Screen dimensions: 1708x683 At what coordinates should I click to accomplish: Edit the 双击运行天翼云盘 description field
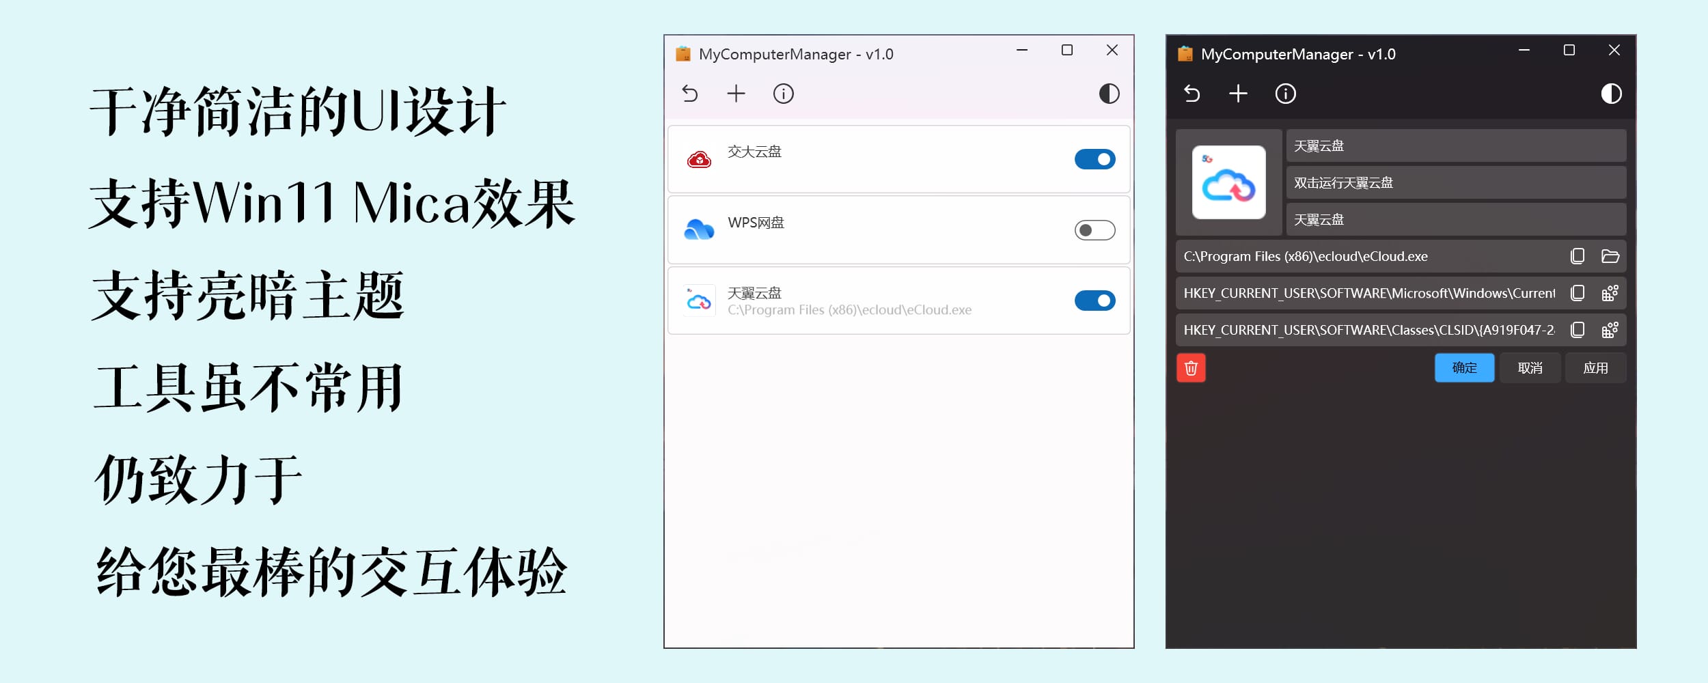(x=1456, y=183)
